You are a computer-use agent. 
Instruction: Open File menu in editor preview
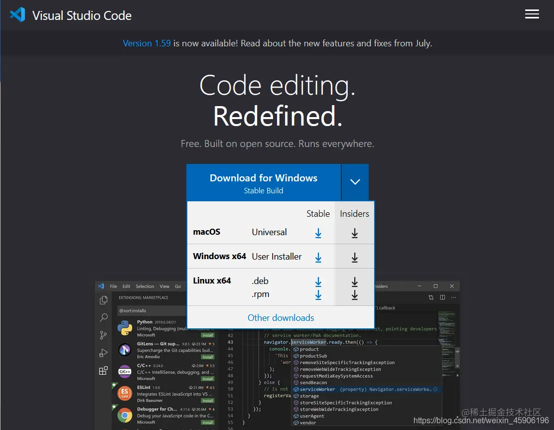pos(114,286)
